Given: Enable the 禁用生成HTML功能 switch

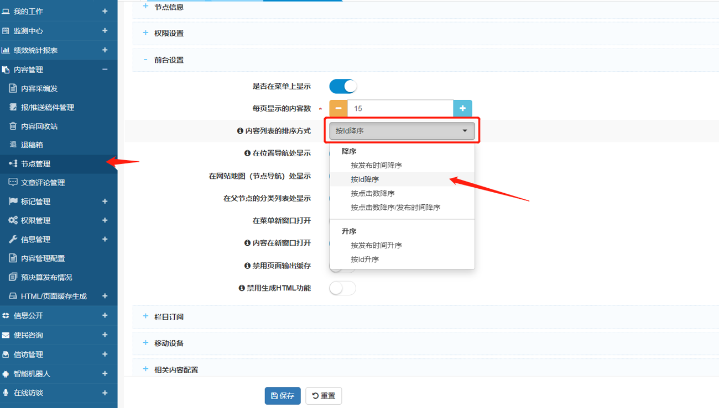Looking at the screenshot, I should pyautogui.click(x=343, y=288).
